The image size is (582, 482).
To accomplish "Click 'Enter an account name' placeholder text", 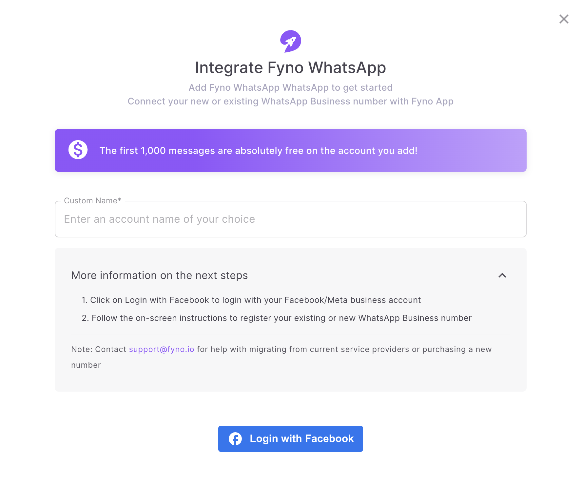I will tap(160, 219).
